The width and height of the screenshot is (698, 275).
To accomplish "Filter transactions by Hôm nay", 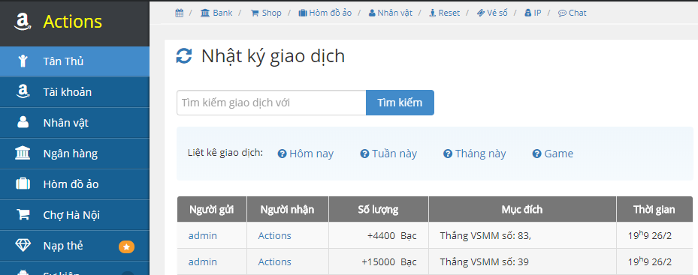I will (x=305, y=154).
